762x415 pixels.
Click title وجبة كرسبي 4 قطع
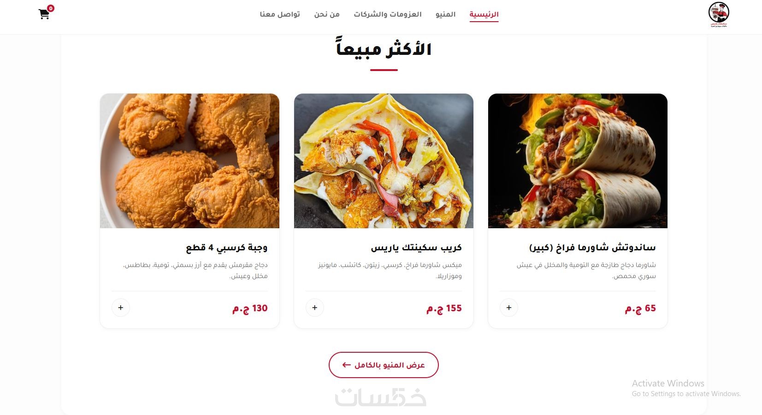227,248
